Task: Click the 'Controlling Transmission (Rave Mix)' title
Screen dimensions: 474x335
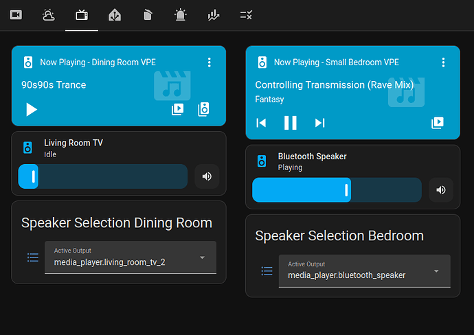Action: tap(335, 85)
